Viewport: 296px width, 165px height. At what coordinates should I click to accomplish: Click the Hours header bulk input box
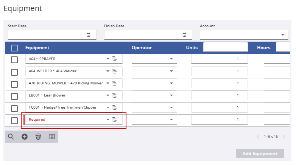(x=283, y=47)
